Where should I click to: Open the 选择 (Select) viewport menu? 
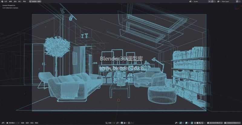point(27,123)
